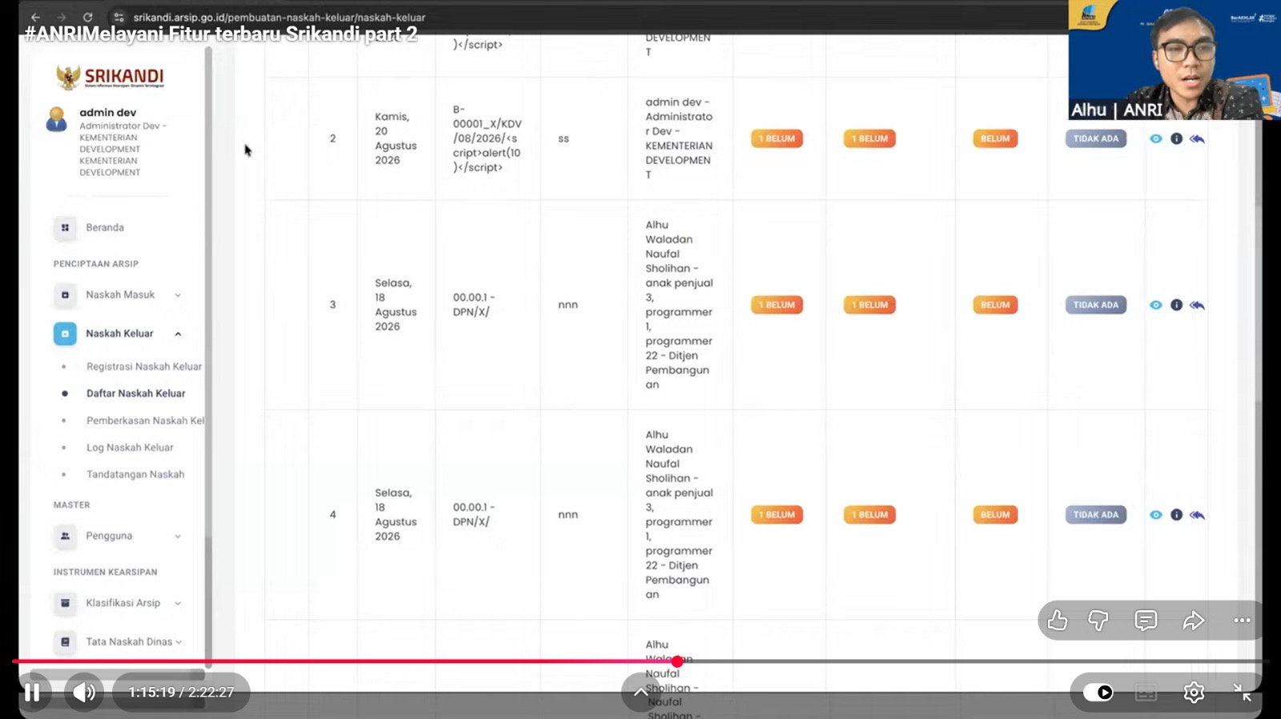Click the 1:15:19 / 2:22:27 time display

(x=182, y=693)
